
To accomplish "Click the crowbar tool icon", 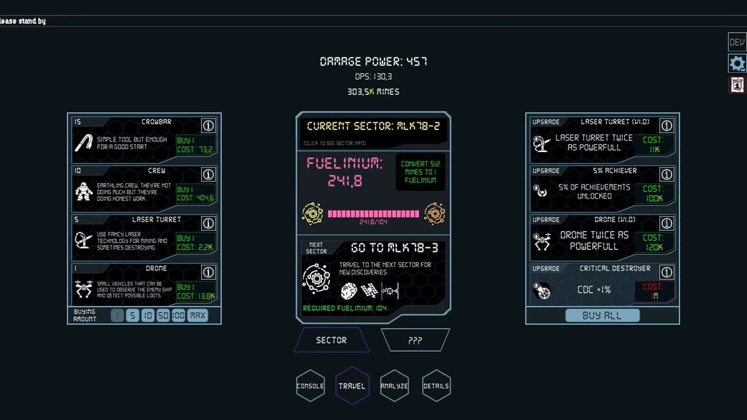I will (83, 143).
